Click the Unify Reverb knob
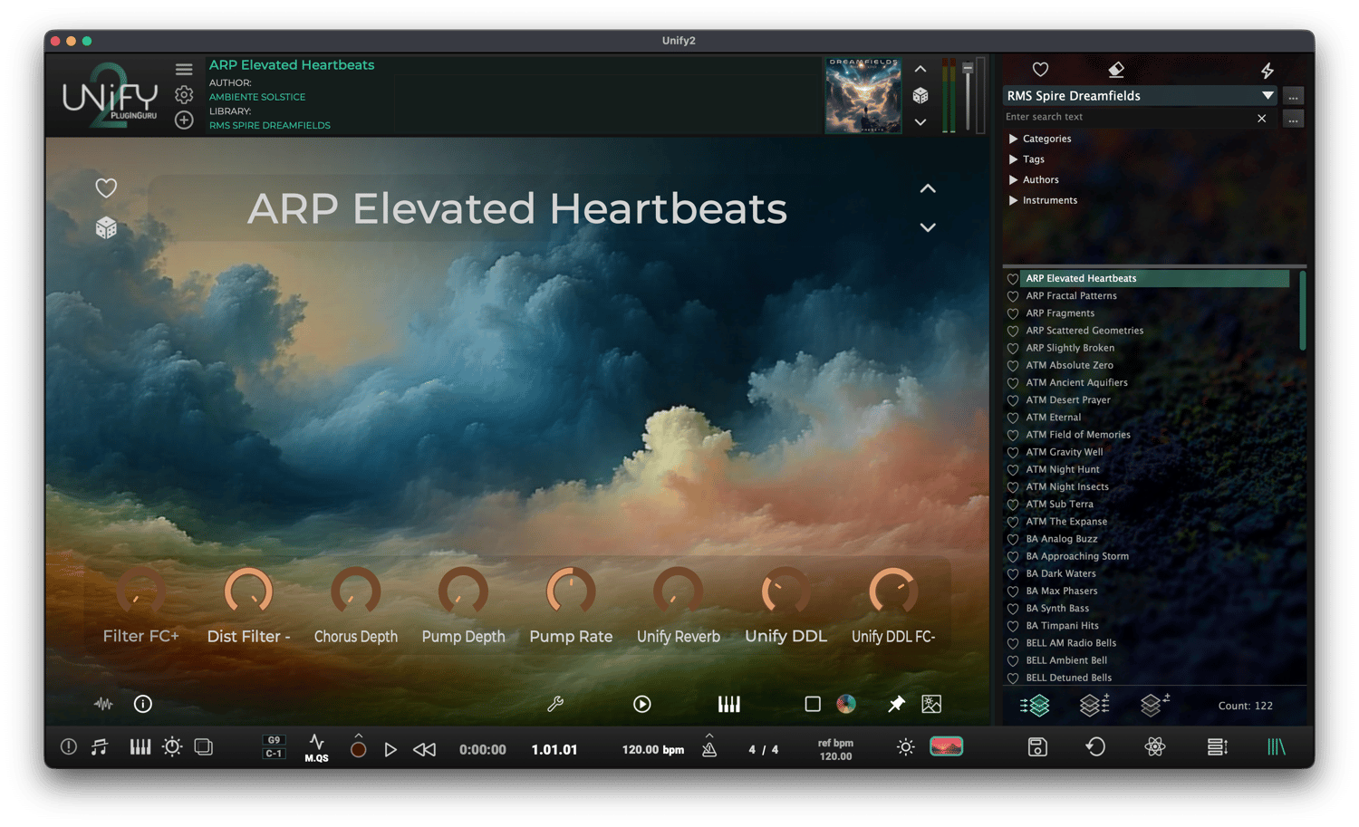The image size is (1359, 827). (x=678, y=591)
